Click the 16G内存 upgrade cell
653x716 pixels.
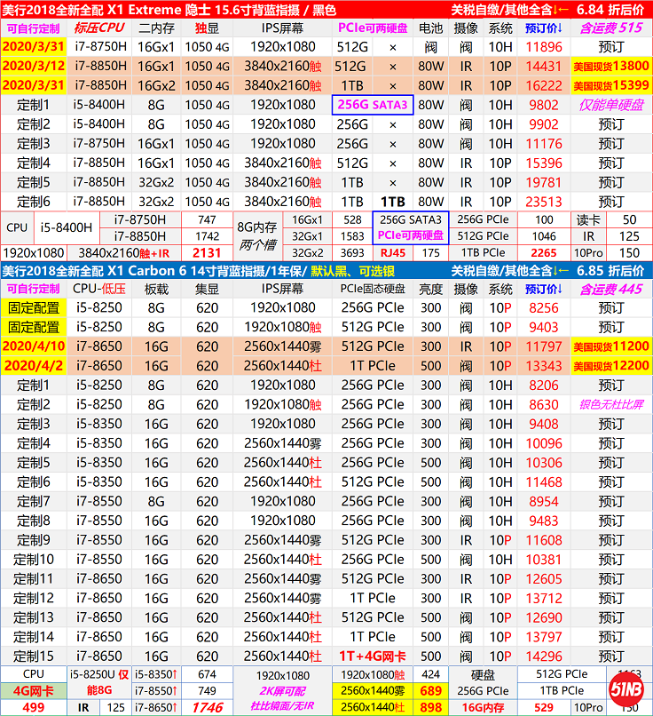(x=483, y=707)
